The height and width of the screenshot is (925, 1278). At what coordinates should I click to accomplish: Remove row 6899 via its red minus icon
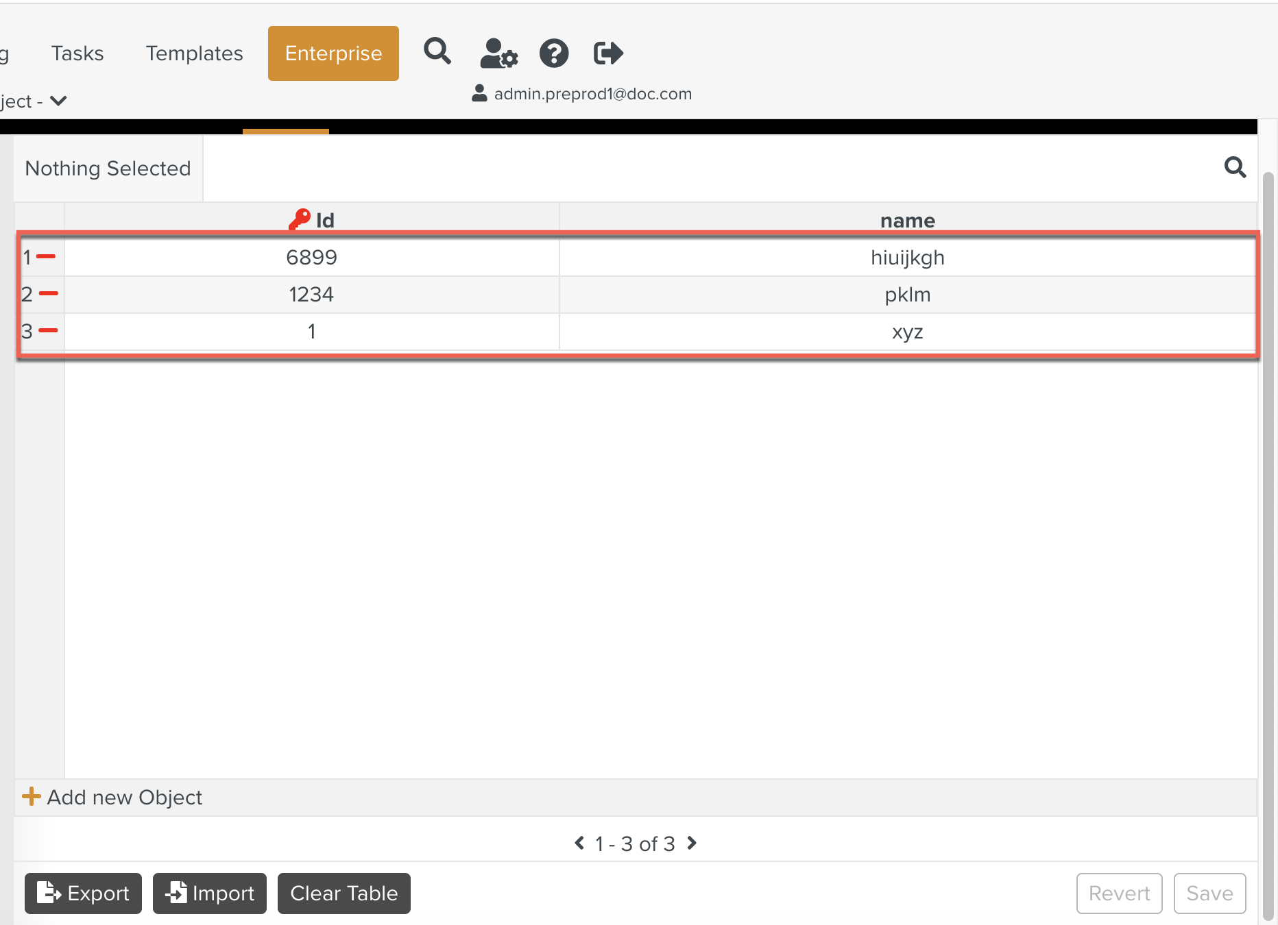47,257
